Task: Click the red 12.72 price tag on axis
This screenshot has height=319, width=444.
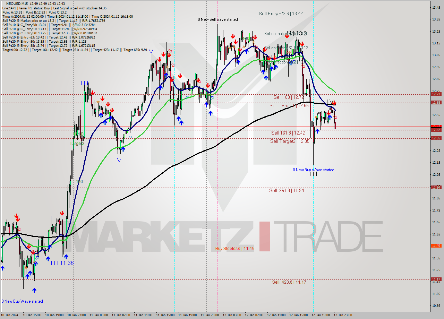Action: pyautogui.click(x=436, y=94)
